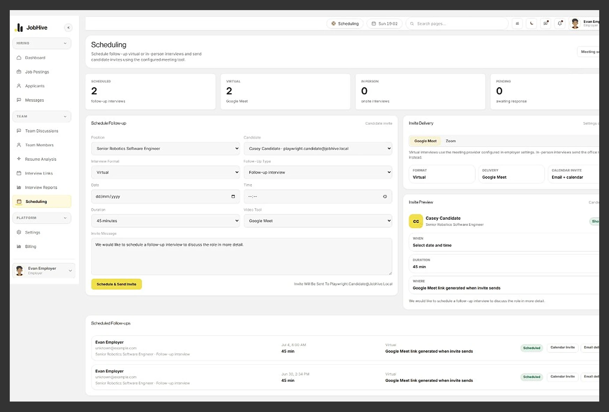Open the Position dropdown
The image size is (609, 412).
(166, 148)
